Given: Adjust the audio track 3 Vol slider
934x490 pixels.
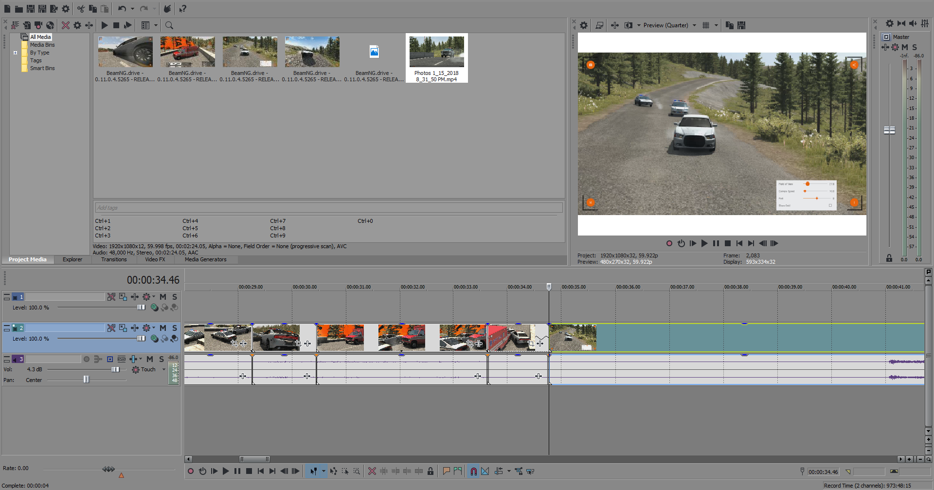Looking at the screenshot, I should tap(115, 369).
